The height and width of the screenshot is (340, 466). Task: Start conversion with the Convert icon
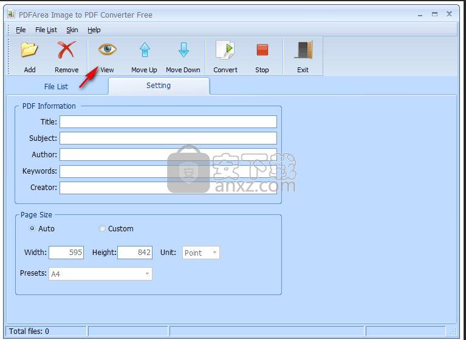pos(225,50)
